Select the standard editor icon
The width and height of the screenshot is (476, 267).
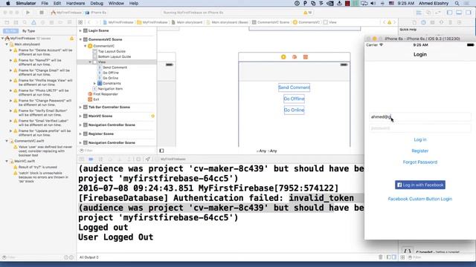coord(419,13)
